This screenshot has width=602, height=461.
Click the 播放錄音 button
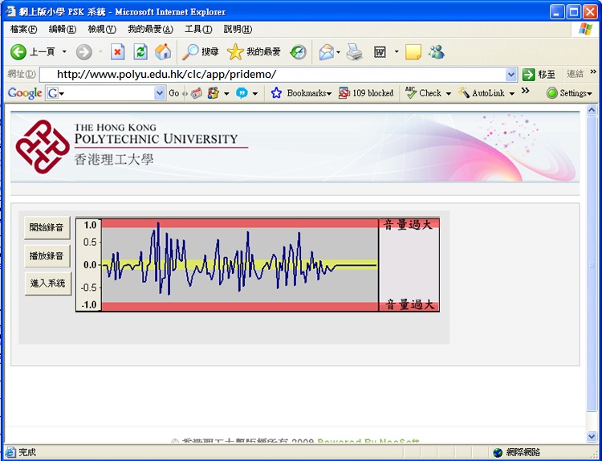(47, 256)
